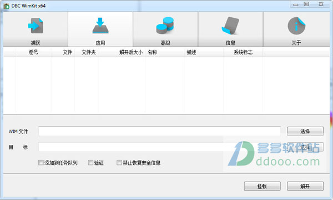Viewport: 333px width, 200px height.
Task: Sort by 卷号 column header
Action: pyautogui.click(x=33, y=52)
